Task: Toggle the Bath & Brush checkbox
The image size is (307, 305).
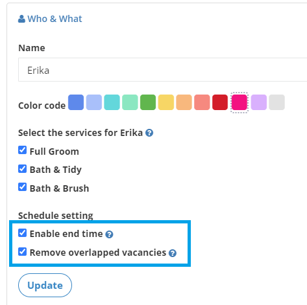Action: click(x=22, y=187)
